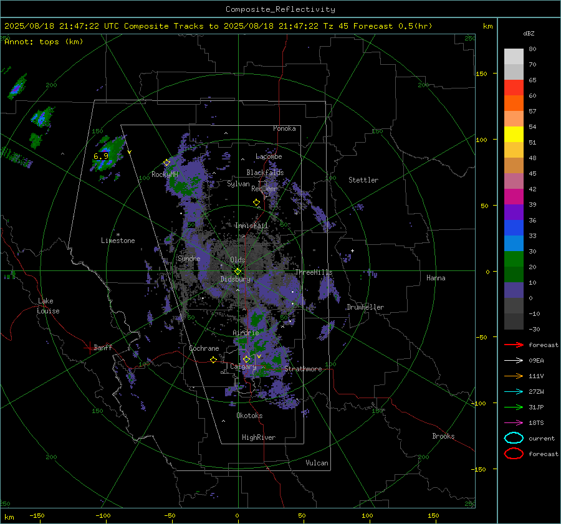Click the RedDeer city label
This screenshot has height=524, width=561.
[x=264, y=189]
